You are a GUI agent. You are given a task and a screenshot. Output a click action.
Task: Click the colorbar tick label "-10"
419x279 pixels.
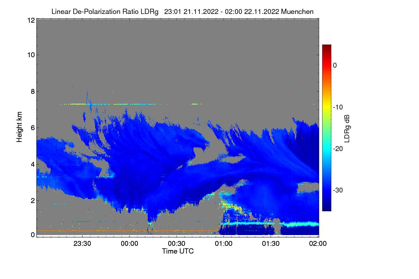point(338,107)
